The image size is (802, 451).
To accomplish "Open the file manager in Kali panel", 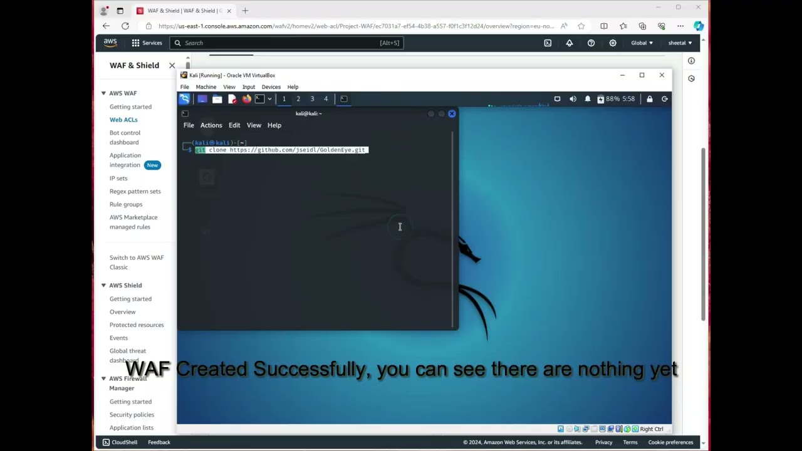I will click(217, 99).
